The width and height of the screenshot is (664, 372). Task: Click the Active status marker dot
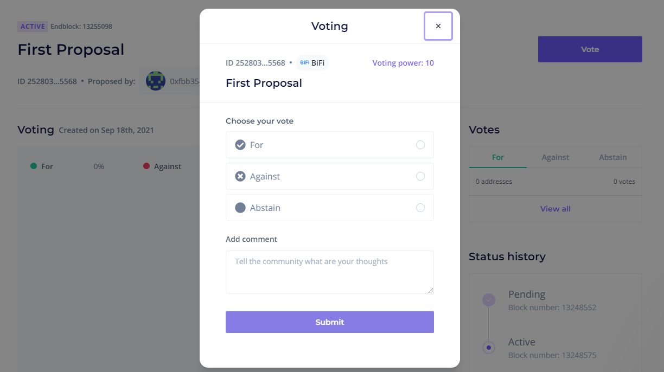pos(489,347)
